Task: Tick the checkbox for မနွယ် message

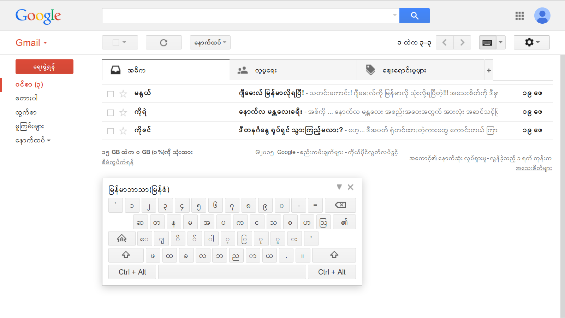Action: [x=111, y=94]
